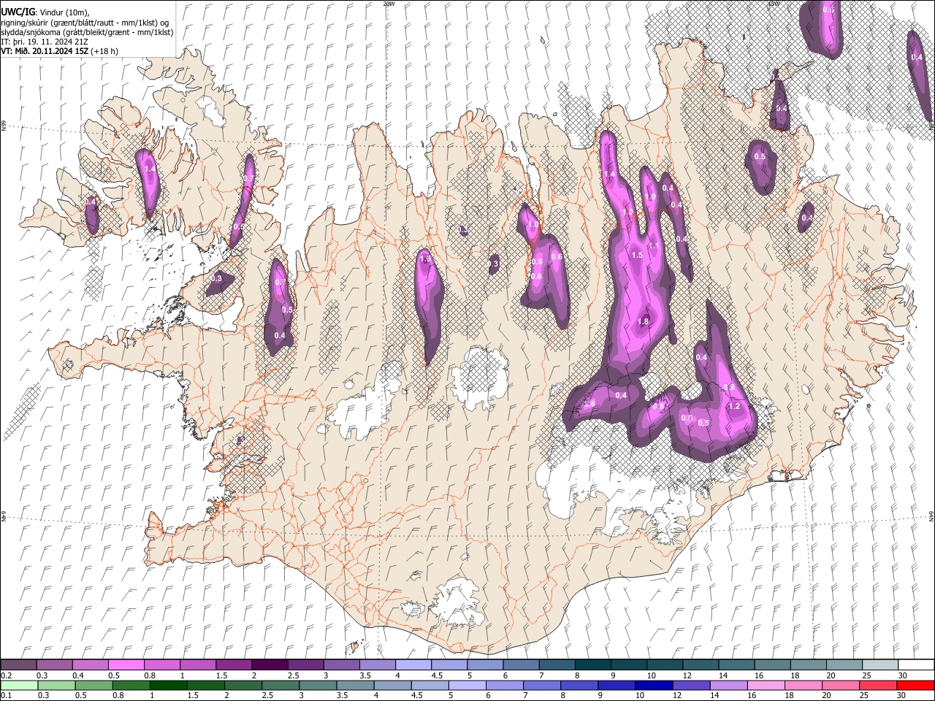This screenshot has width=935, height=701.
Task: Select the light pink 16–18 lower legend swatch
Action: point(766,685)
